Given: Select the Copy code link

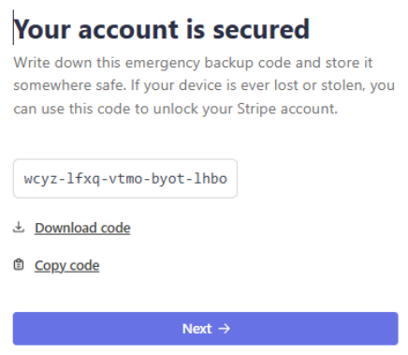Looking at the screenshot, I should click(x=66, y=266).
